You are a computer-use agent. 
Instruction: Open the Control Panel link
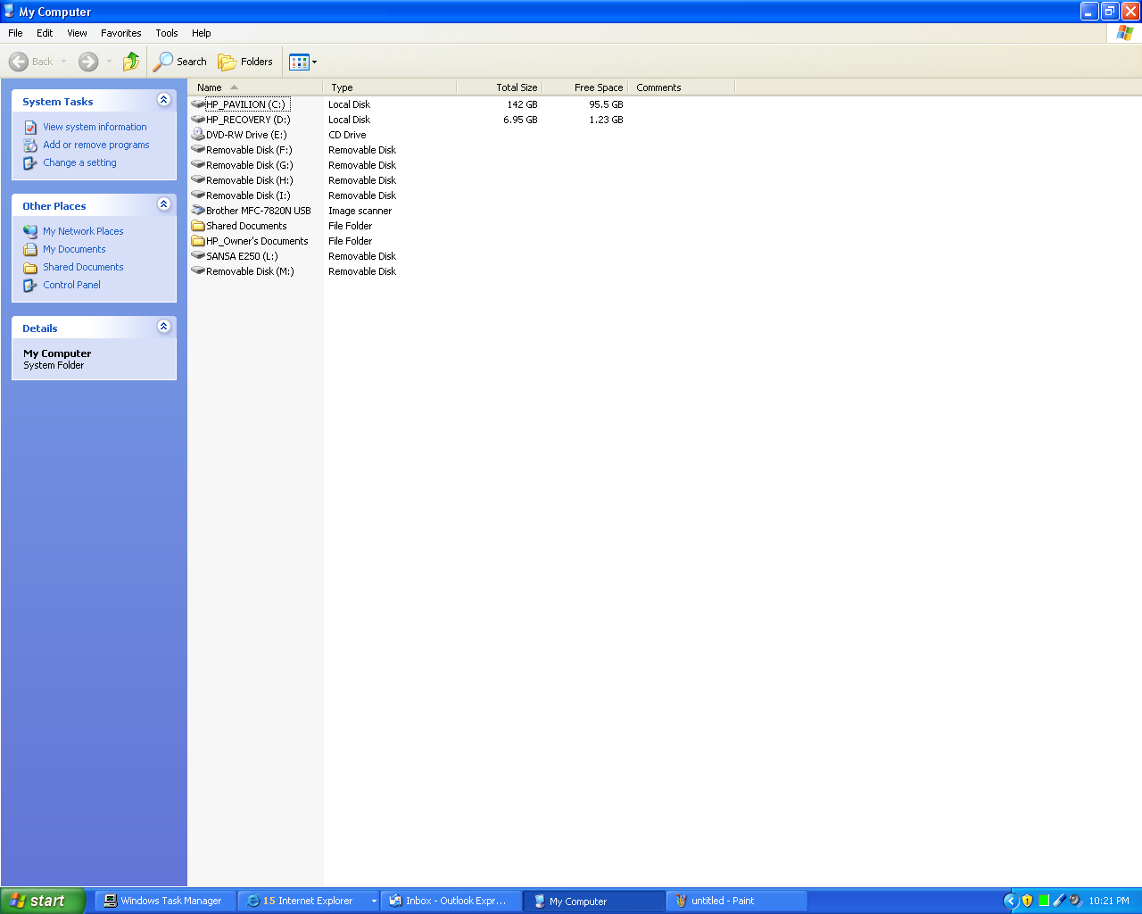pos(71,285)
